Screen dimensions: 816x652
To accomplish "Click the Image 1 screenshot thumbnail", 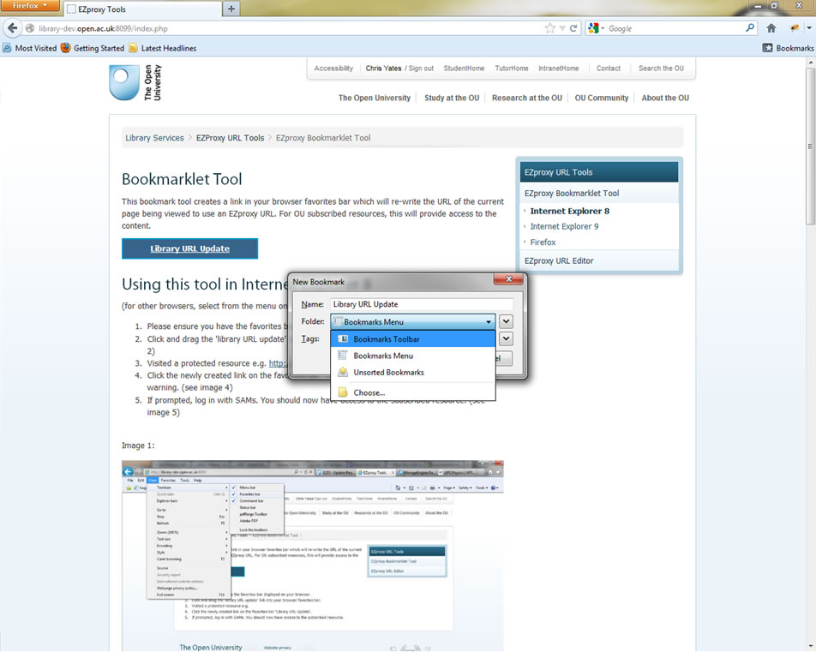I will click(313, 556).
